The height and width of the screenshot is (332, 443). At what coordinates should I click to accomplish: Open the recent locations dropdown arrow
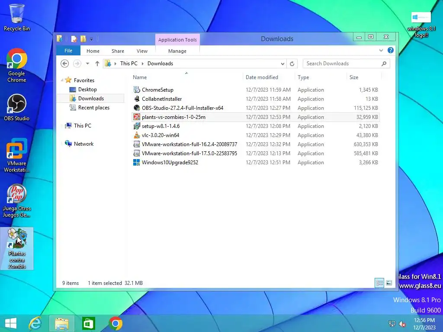point(87,64)
